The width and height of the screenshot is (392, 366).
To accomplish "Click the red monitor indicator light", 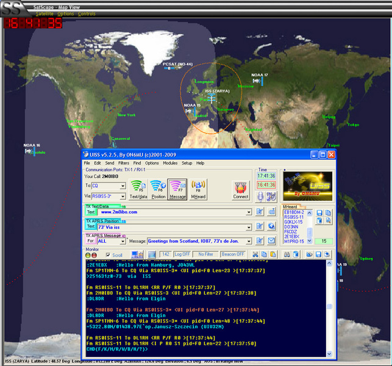I will tap(94, 255).
